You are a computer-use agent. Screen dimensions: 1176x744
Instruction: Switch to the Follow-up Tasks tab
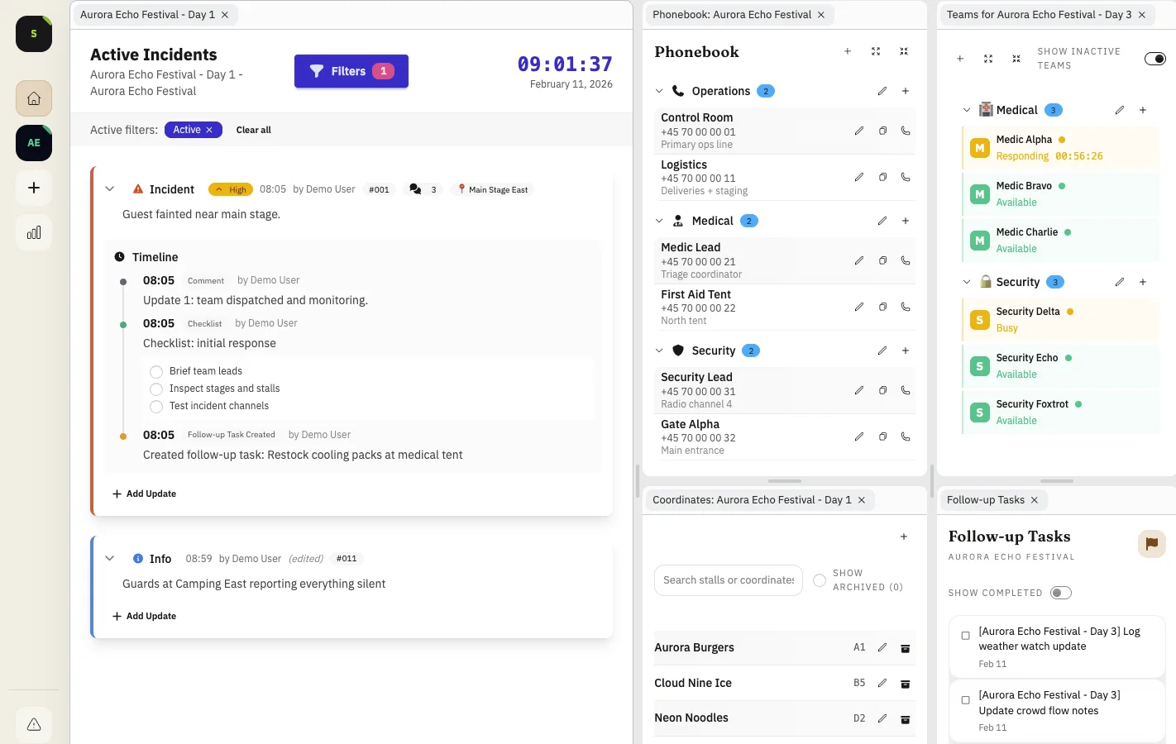point(987,499)
